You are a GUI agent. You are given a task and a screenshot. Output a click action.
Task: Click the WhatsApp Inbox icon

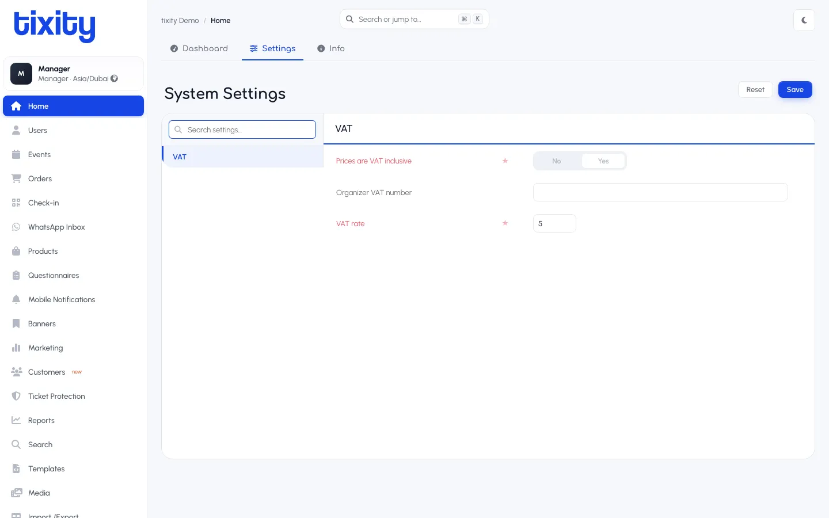coord(16,227)
